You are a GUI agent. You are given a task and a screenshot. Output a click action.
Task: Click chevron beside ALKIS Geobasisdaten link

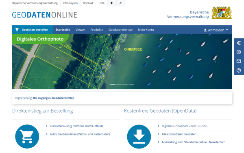tap(47, 134)
